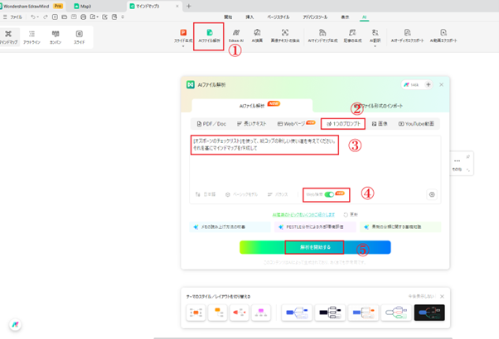Open the AI translation tool

point(375,36)
